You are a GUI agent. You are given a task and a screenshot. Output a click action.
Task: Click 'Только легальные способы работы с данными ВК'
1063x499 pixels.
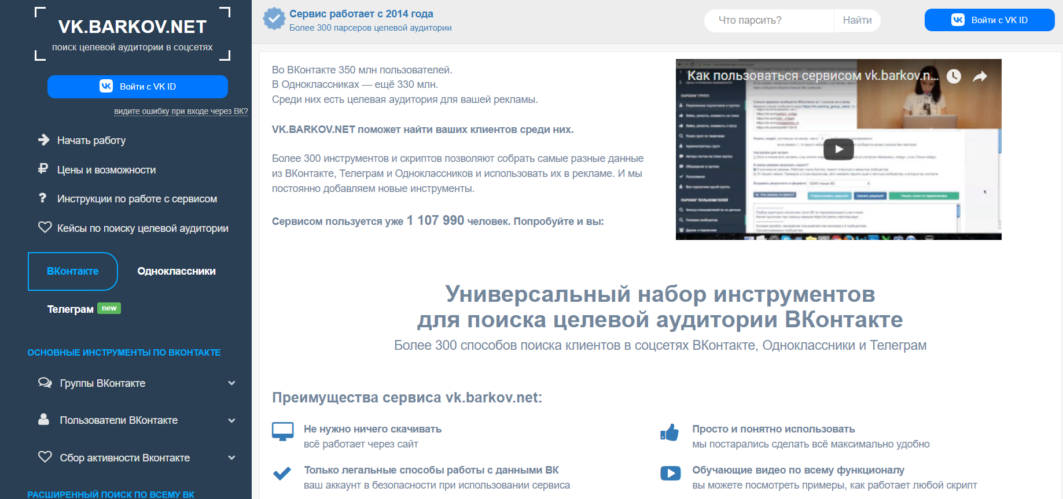coord(432,470)
